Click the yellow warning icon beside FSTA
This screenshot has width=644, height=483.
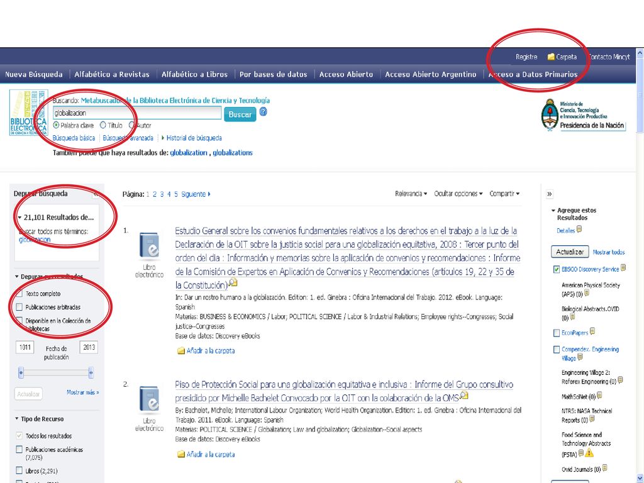click(x=589, y=453)
